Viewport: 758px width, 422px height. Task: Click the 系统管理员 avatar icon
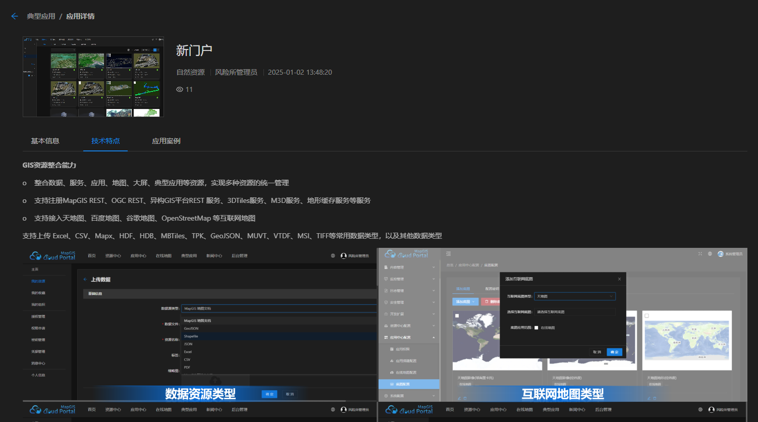[721, 254]
